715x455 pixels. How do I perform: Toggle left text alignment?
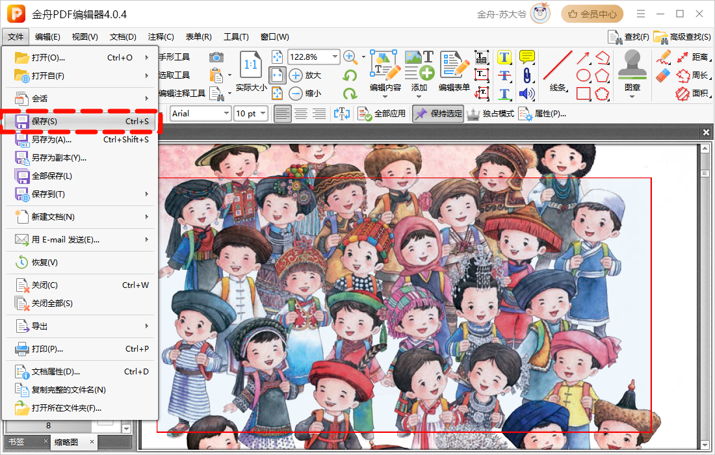[282, 114]
